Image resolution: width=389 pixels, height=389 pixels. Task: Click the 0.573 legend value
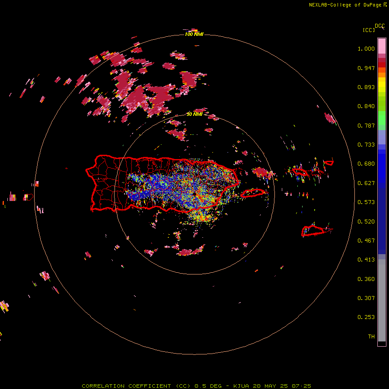(x=366, y=202)
